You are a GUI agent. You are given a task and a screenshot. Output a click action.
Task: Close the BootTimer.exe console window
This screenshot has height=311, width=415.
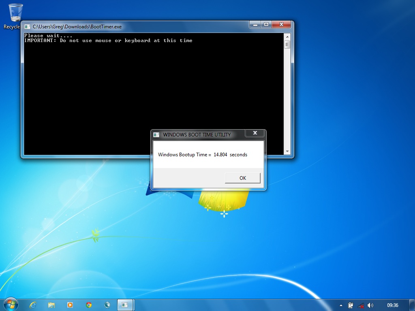tap(281, 25)
